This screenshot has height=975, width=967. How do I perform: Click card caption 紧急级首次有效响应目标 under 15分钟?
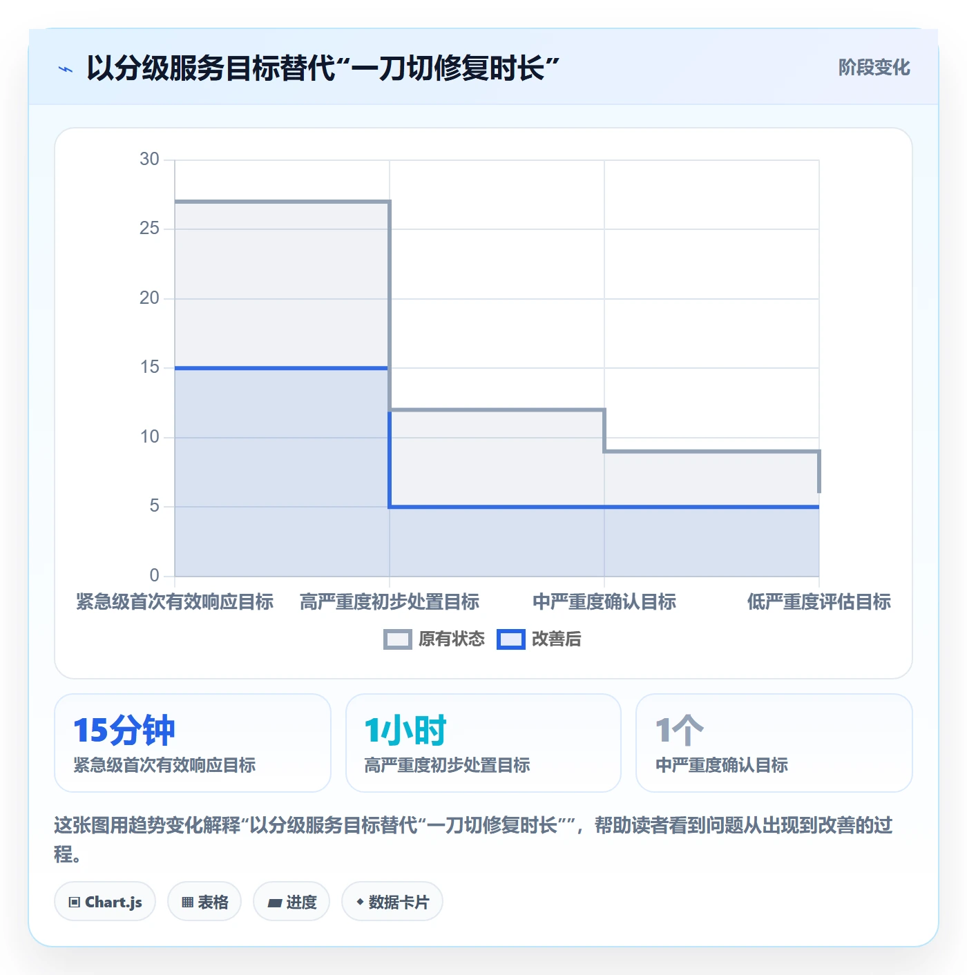(164, 765)
